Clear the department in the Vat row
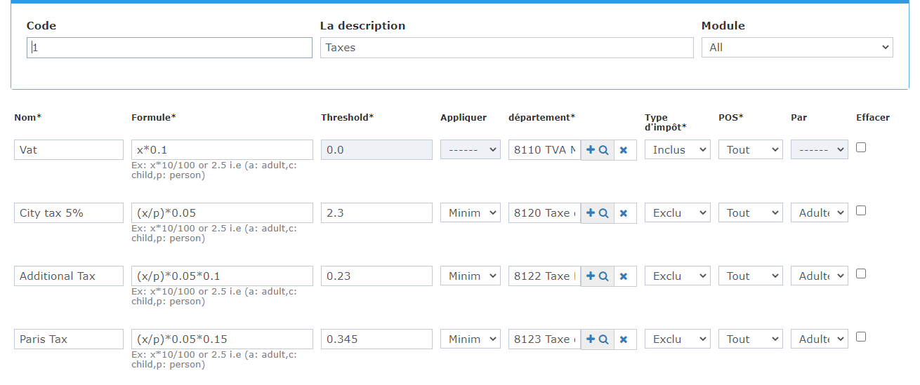This screenshot has width=920, height=385. click(x=624, y=150)
